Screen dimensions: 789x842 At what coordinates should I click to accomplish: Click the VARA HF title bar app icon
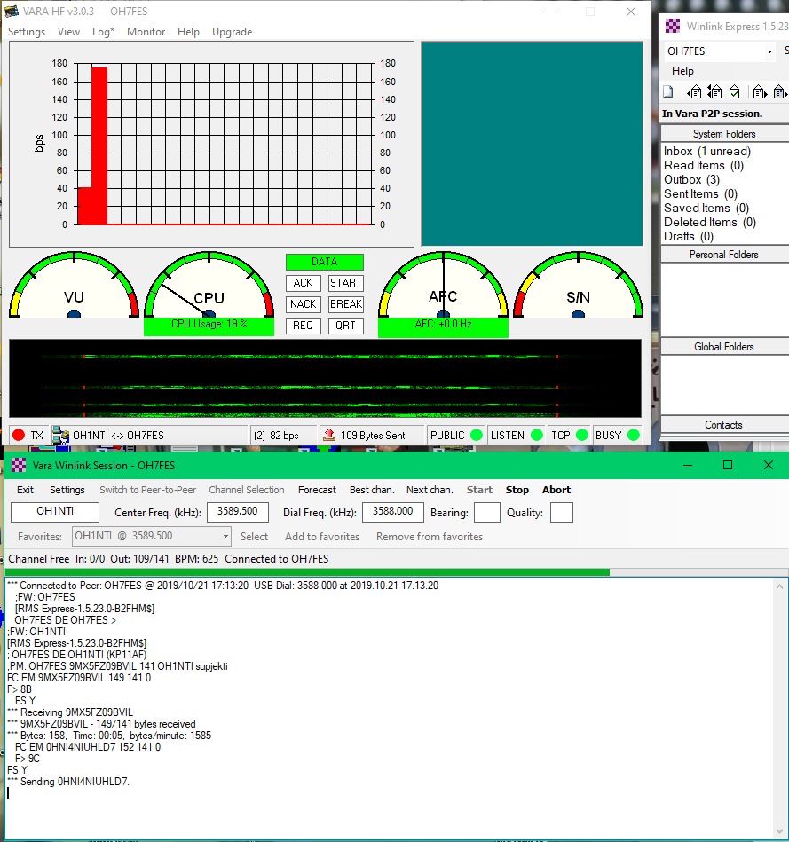click(x=12, y=11)
